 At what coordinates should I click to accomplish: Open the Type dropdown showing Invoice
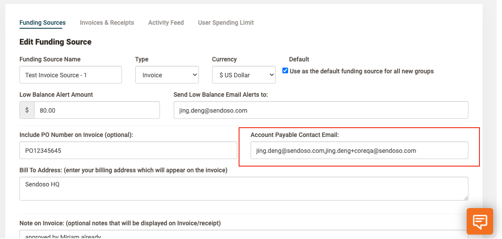167,75
